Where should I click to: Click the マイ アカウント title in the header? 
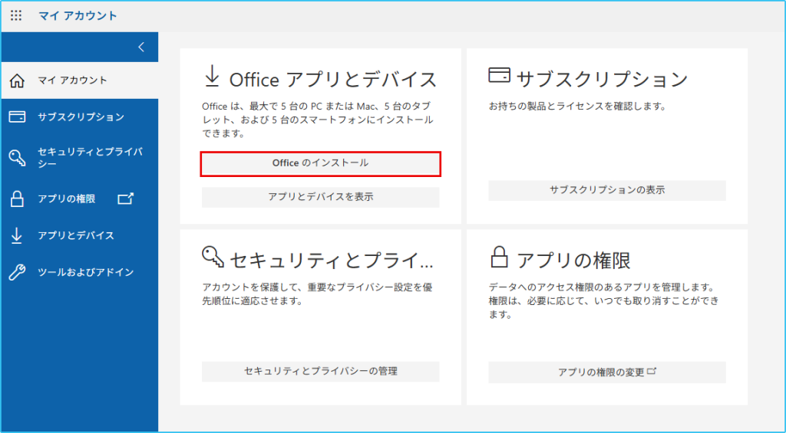78,15
